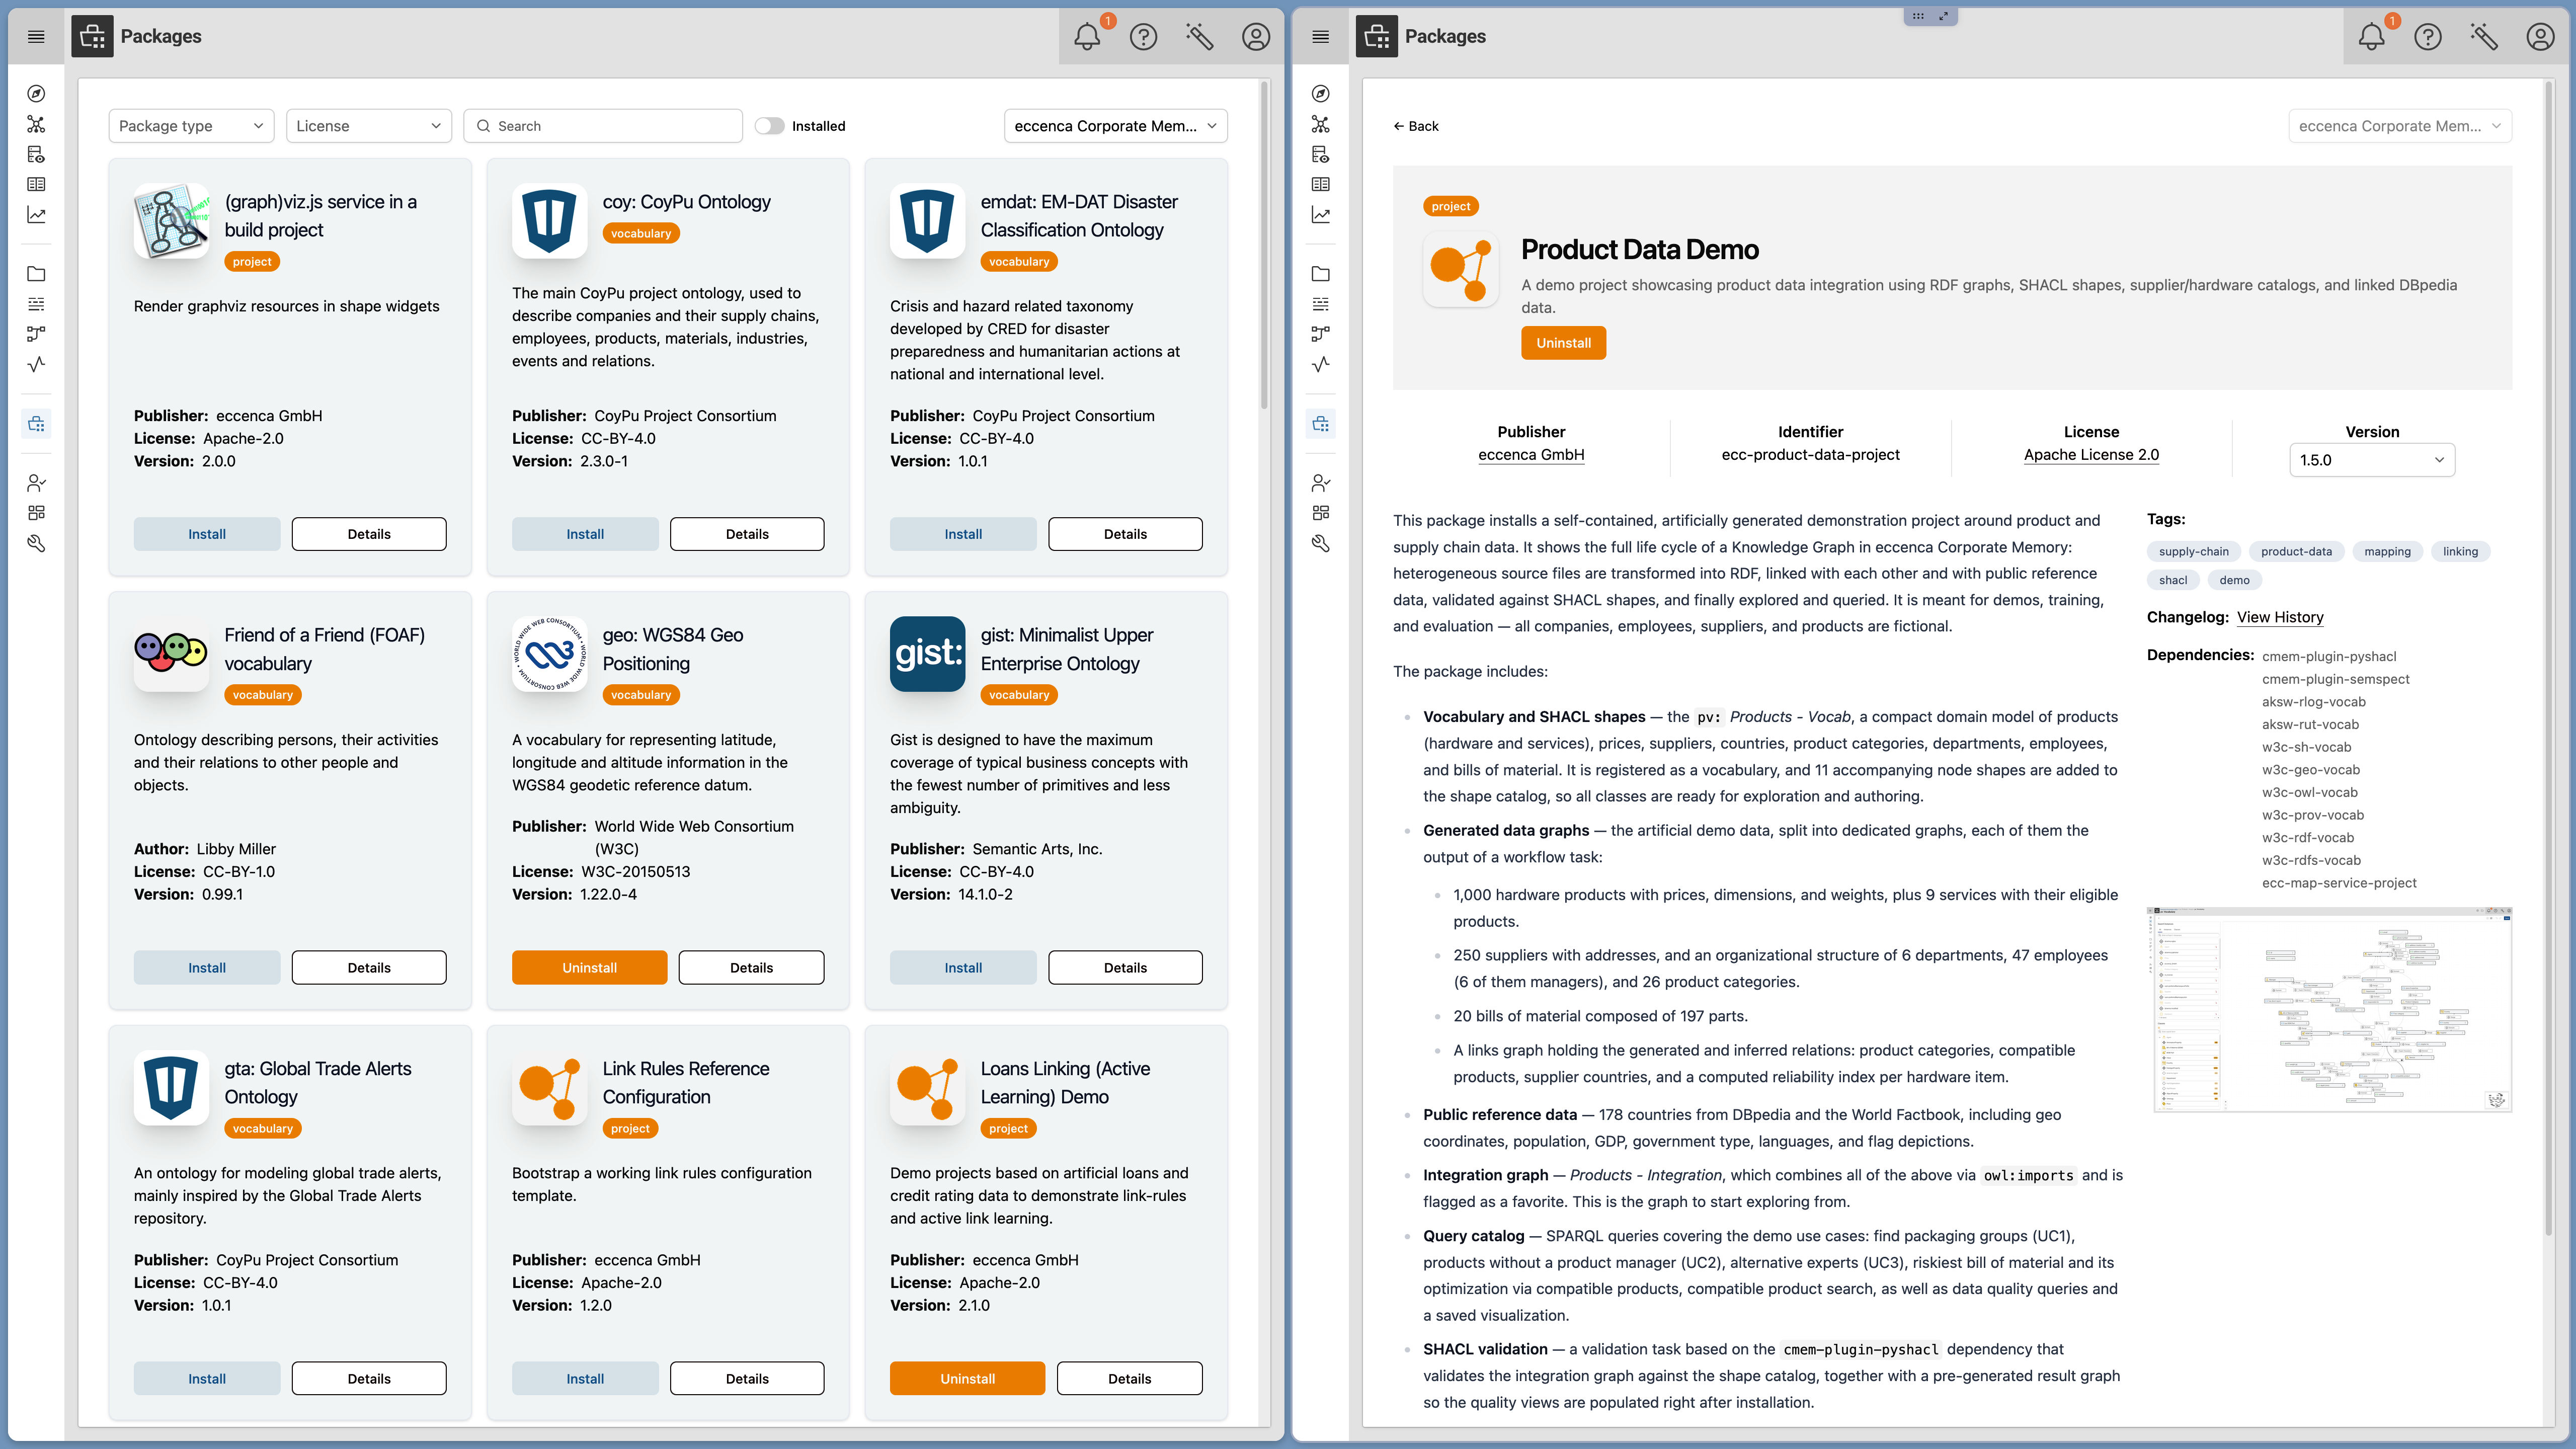Image resolution: width=2576 pixels, height=1449 pixels.
Task: Open the user account icon in right window
Action: pyautogui.click(x=2540, y=37)
